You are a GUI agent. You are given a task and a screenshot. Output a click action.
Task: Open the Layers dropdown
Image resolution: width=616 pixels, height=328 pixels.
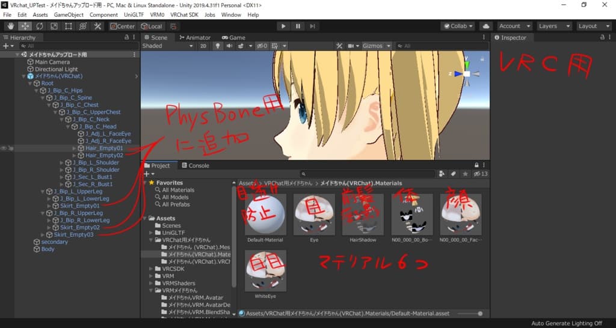(x=554, y=26)
